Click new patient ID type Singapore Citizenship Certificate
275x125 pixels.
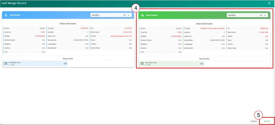[212, 28]
